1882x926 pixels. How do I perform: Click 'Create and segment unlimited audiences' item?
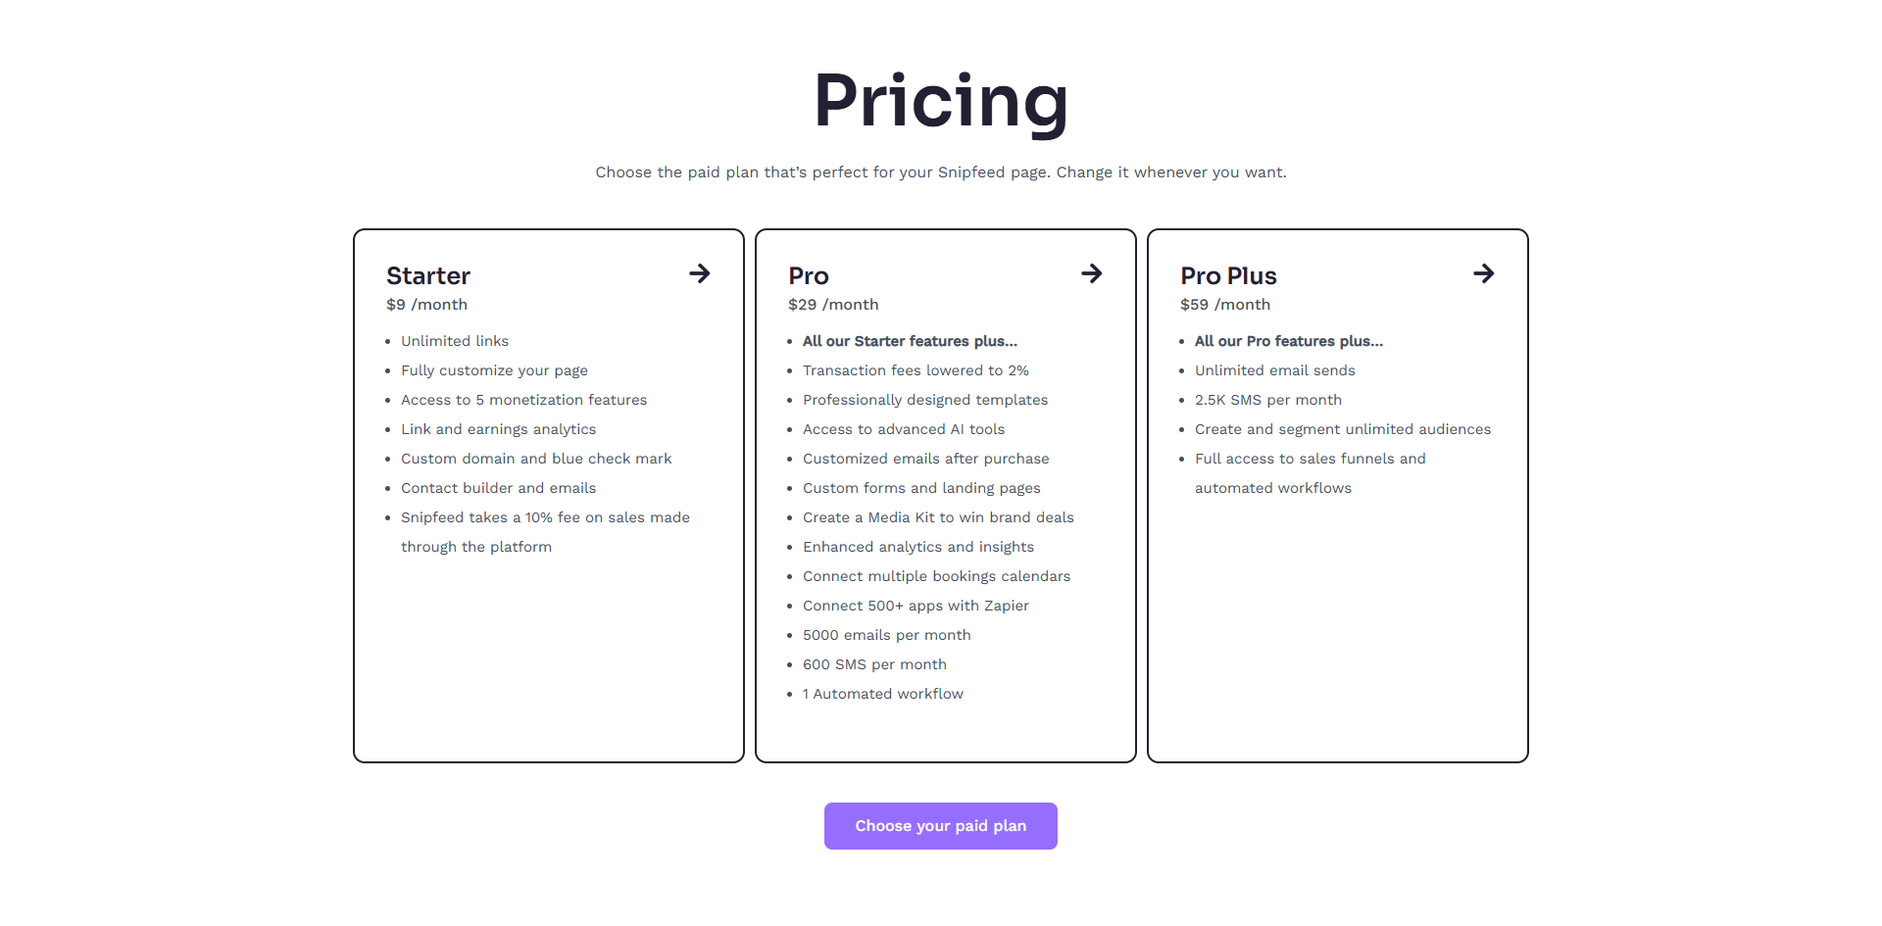pyautogui.click(x=1343, y=429)
